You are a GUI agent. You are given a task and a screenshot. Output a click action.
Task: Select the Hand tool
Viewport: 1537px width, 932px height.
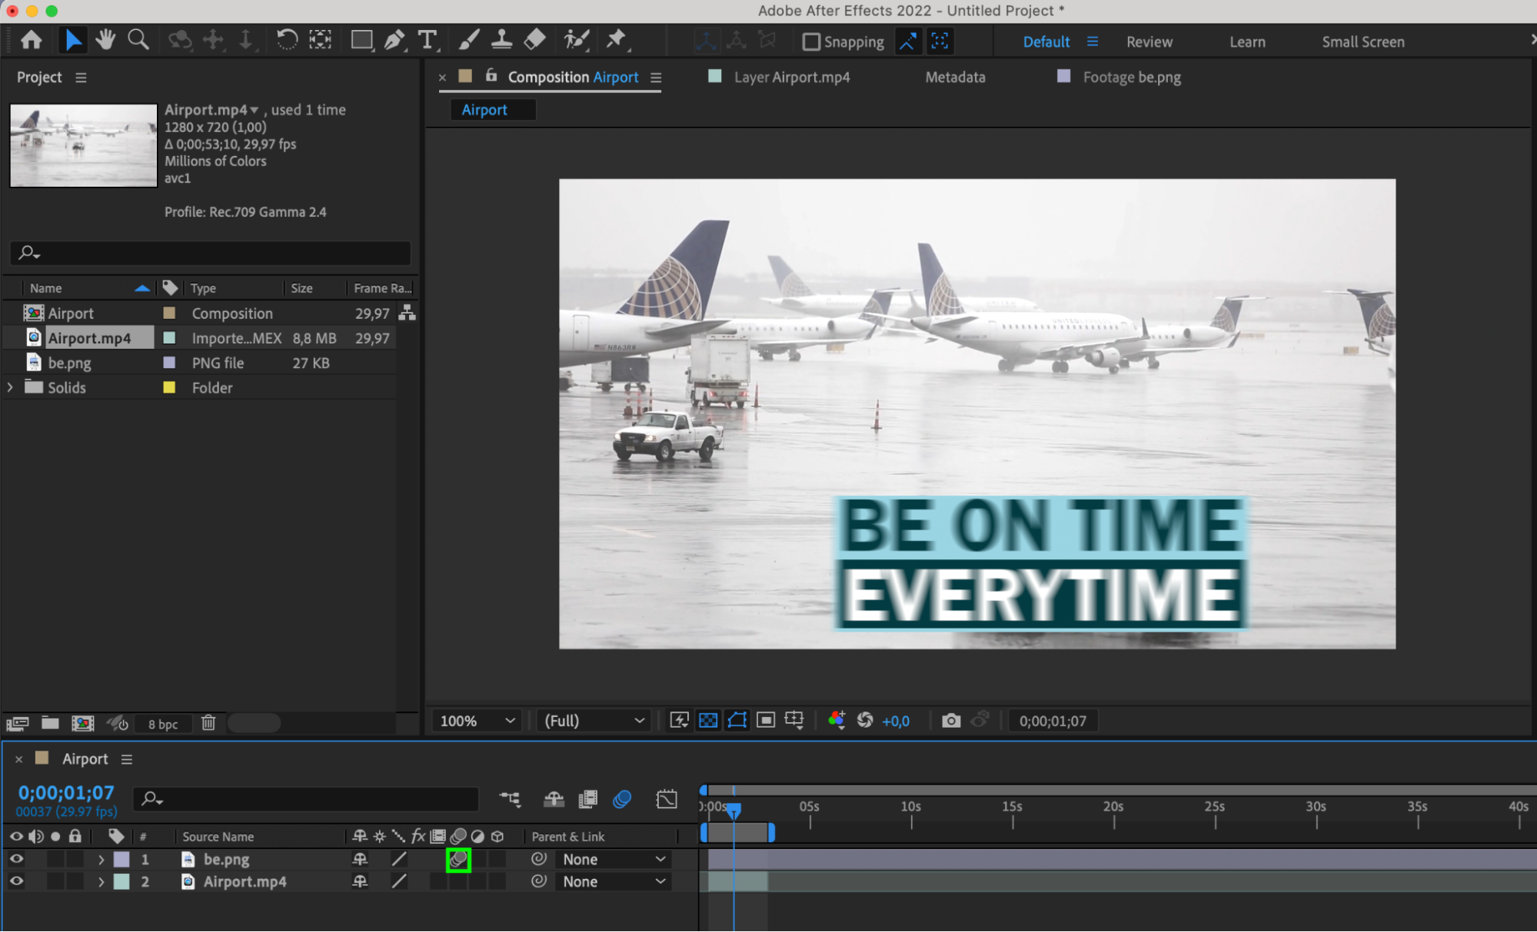[105, 40]
